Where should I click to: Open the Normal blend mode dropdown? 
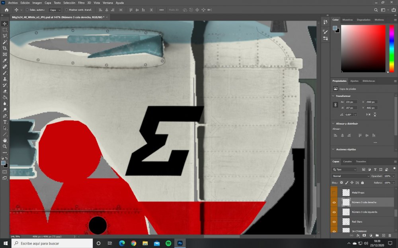[351, 176]
